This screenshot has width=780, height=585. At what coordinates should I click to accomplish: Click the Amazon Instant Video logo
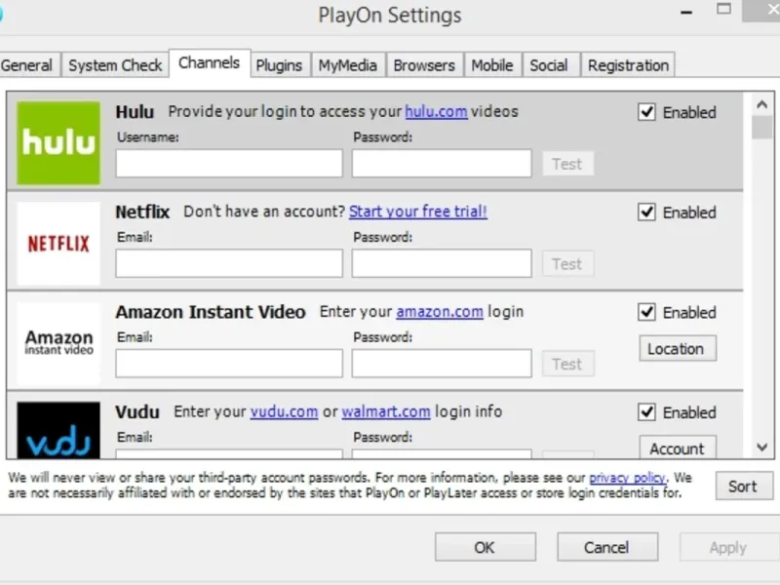(58, 343)
